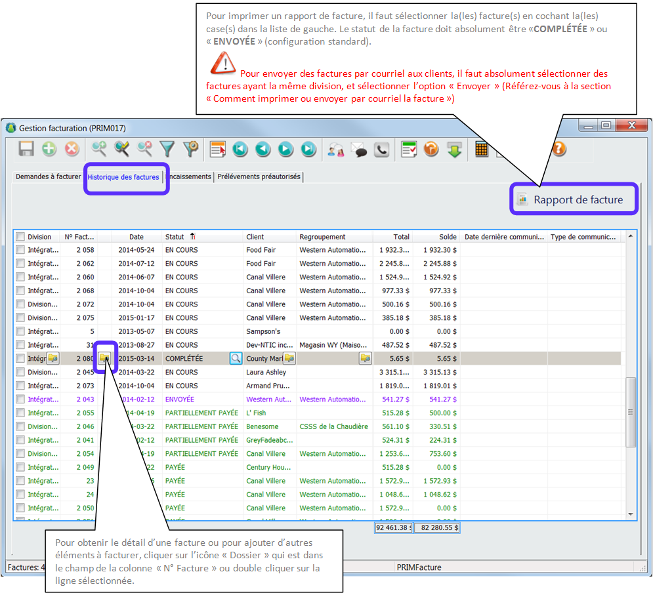Open the folder lookup in County Market client cell
The width and height of the screenshot is (653, 595).
click(289, 358)
